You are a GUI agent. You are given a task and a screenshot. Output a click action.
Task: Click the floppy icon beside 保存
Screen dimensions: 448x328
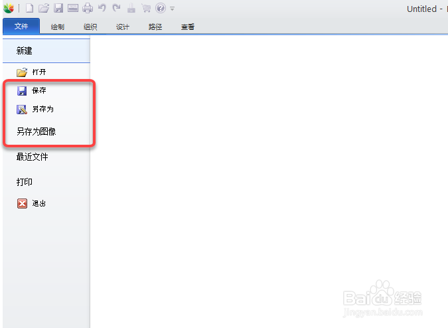pyautogui.click(x=22, y=91)
